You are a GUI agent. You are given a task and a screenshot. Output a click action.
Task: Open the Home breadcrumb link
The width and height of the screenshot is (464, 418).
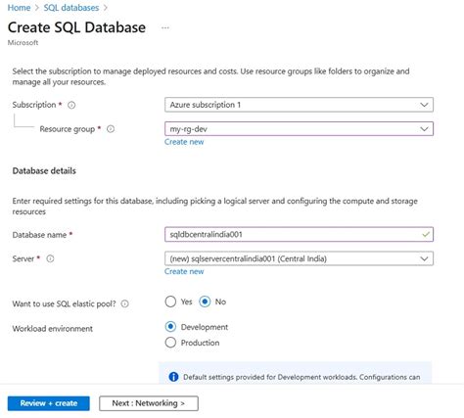(x=19, y=8)
